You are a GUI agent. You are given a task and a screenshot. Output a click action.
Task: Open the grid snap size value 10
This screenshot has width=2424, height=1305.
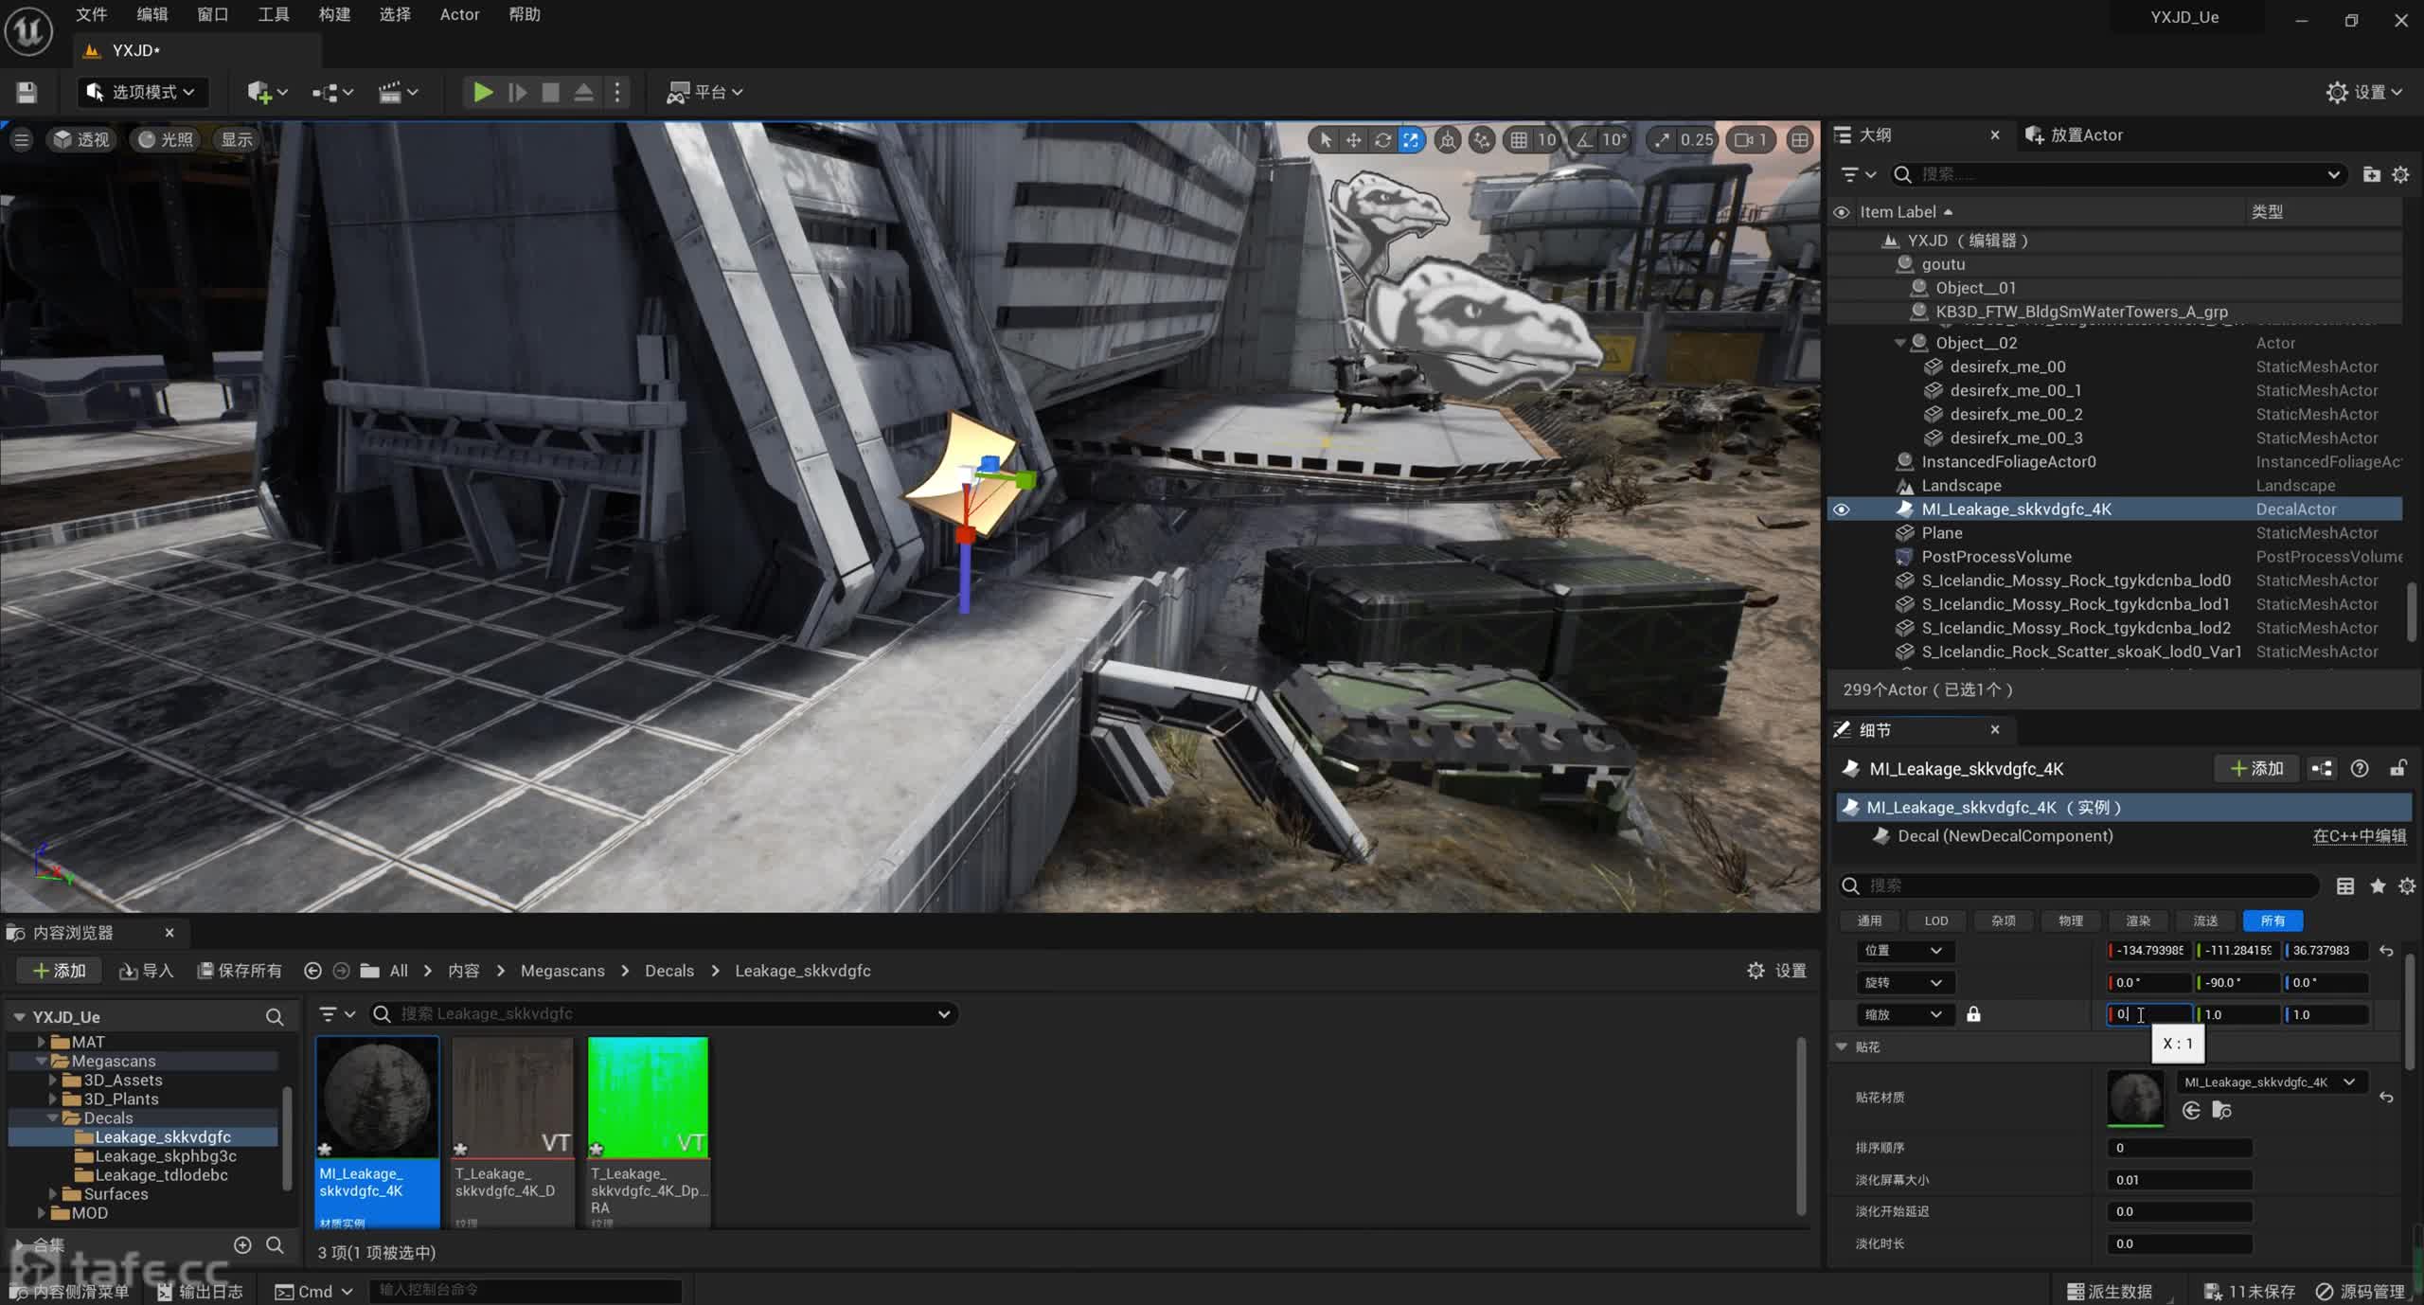coord(1547,140)
